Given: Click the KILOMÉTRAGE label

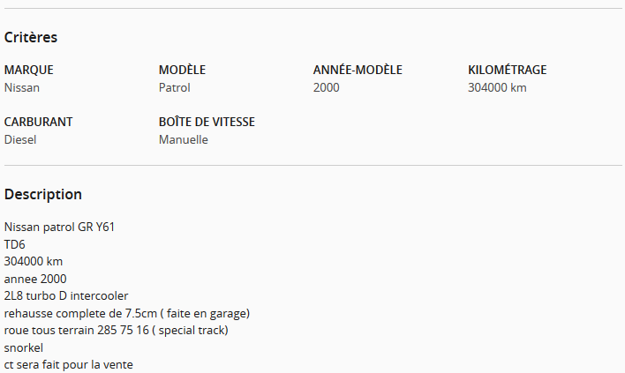Looking at the screenshot, I should 507,70.
